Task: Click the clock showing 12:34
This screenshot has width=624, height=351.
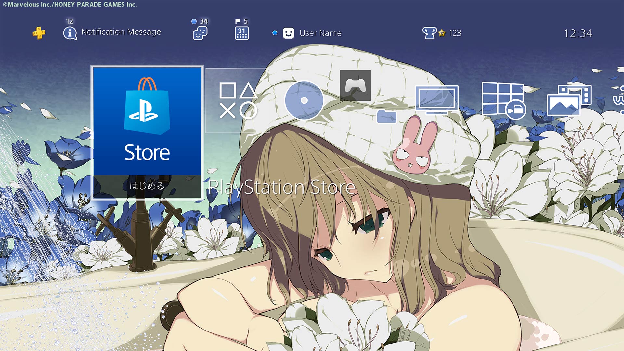Action: 578,33
